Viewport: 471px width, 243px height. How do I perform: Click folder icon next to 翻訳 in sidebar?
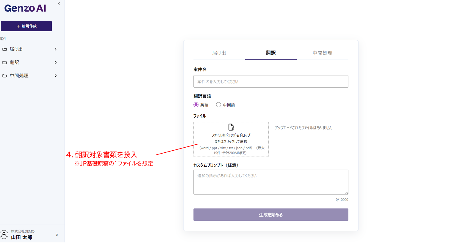(4, 63)
